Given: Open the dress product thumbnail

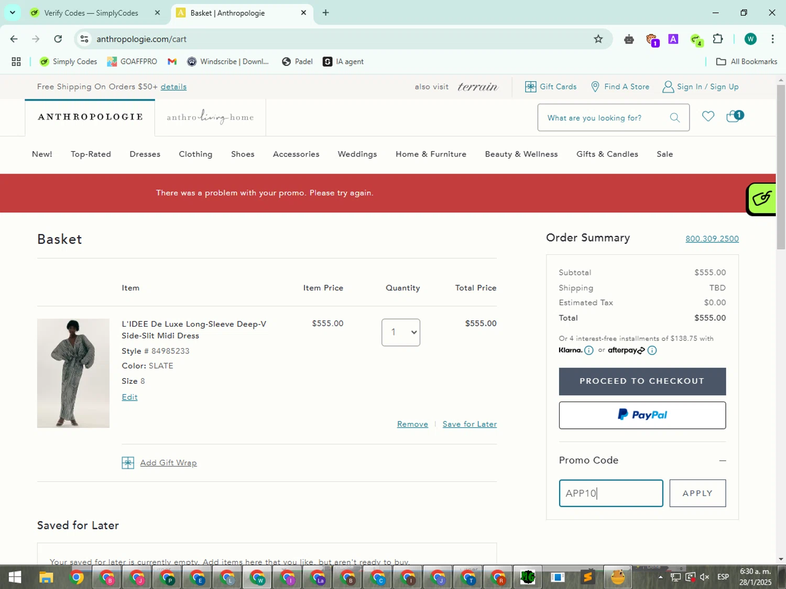Looking at the screenshot, I should (73, 373).
